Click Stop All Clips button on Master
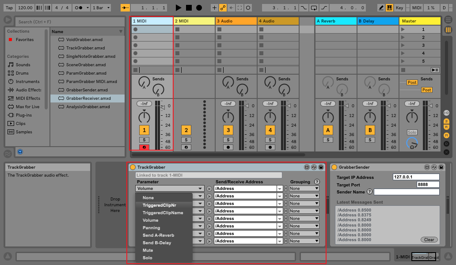The image size is (456, 265). click(x=403, y=70)
